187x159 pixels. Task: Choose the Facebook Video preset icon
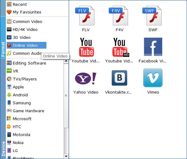click(x=153, y=47)
